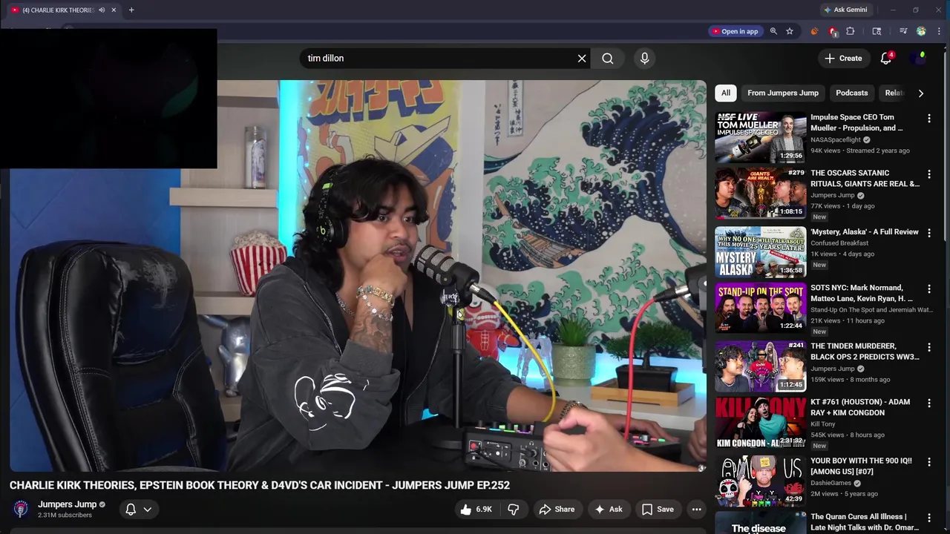
Task: Open options for KT #761 video
Action: tap(928, 403)
